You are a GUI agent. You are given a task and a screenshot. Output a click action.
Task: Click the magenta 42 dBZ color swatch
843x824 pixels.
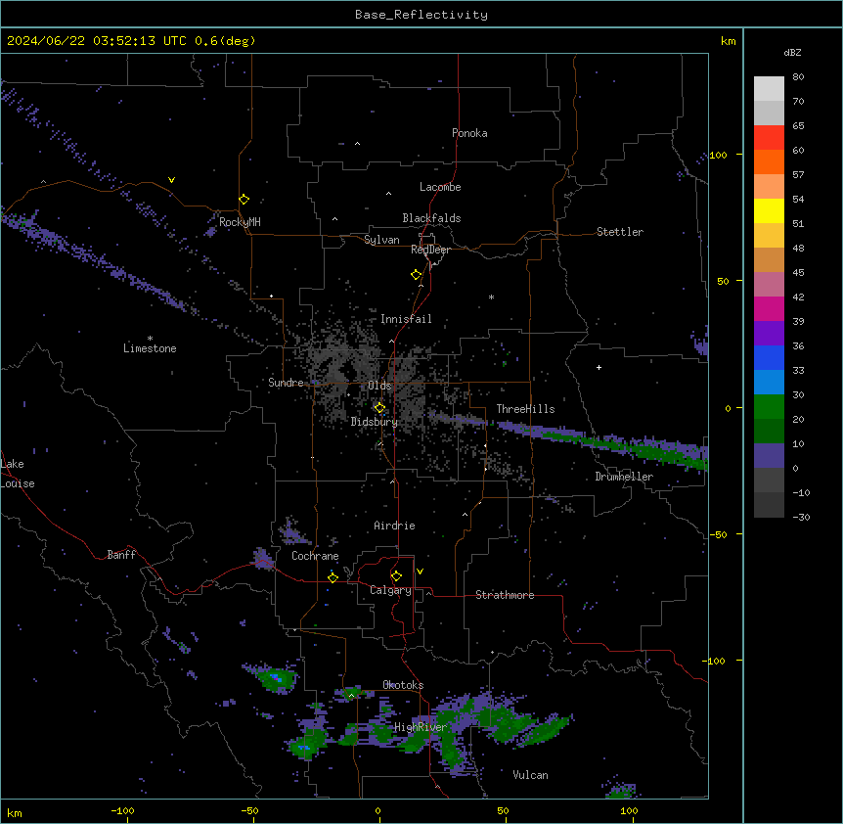click(x=769, y=308)
